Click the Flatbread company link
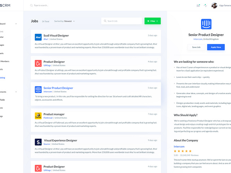This screenshot has height=173, width=231. (48, 118)
